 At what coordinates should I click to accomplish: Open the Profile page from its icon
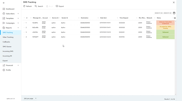tap(4, 70)
